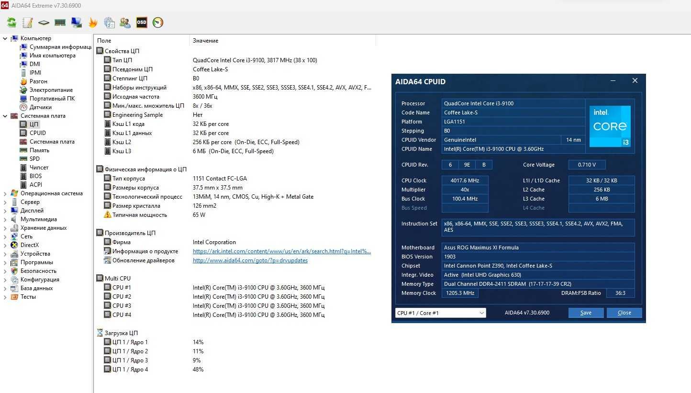Click the gauge benchmark toolbar icon
Screen dimensions: 691x393
pos(158,22)
